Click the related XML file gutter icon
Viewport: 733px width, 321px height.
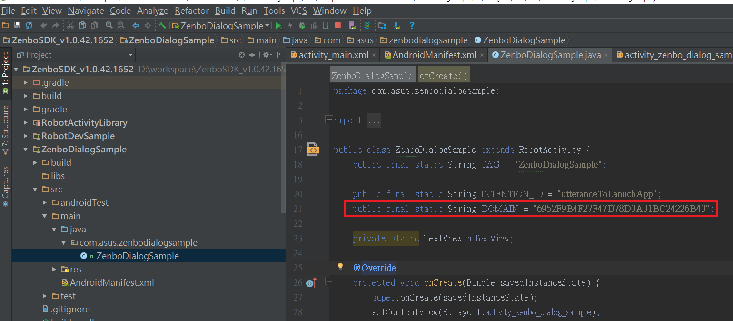pyautogui.click(x=313, y=150)
